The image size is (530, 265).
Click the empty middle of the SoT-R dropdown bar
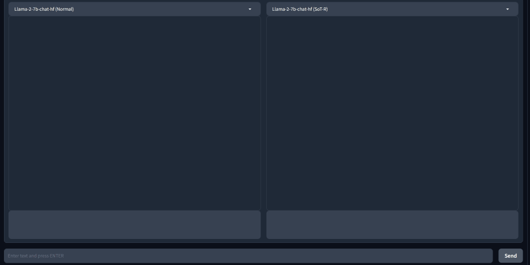click(417, 9)
